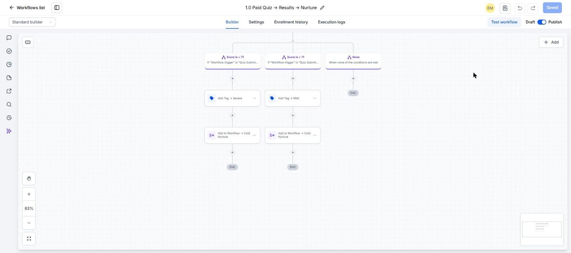The width and height of the screenshot is (571, 253).
Task: Edit workflow name with pencil icon
Action: [322, 8]
